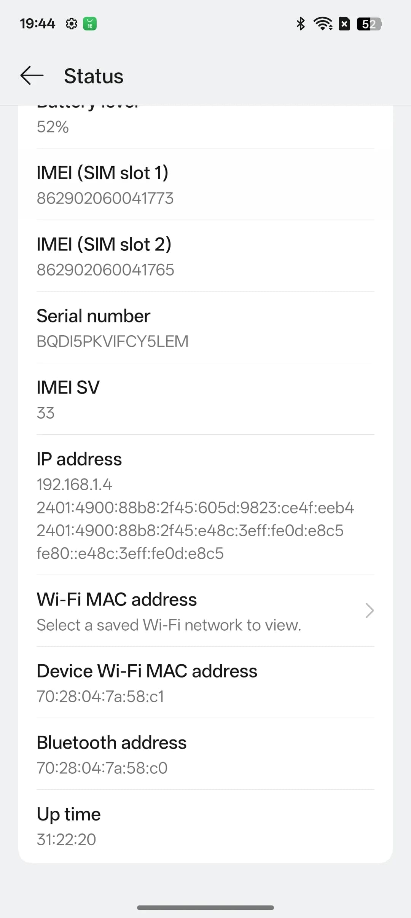Tap the IMEI SV entry
Screen dimensions: 411x918
coord(205,400)
